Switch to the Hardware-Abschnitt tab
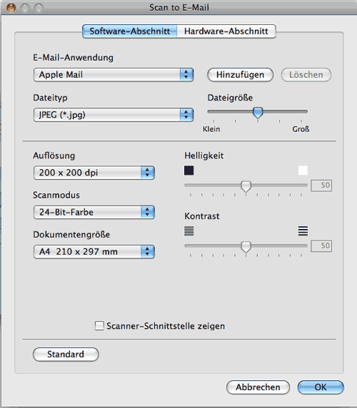Screen dimensions: 357x408 226,31
